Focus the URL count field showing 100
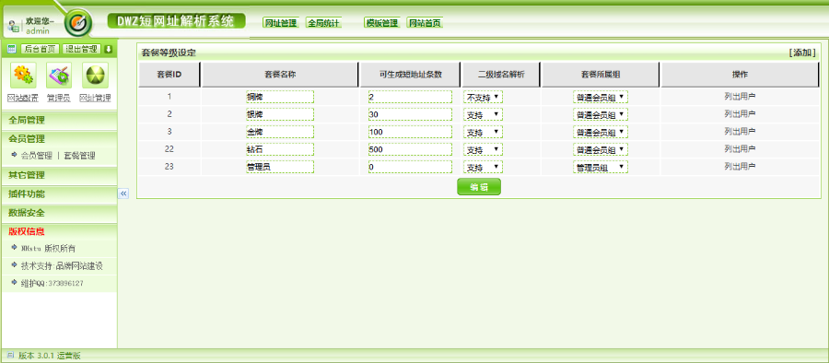 click(410, 132)
